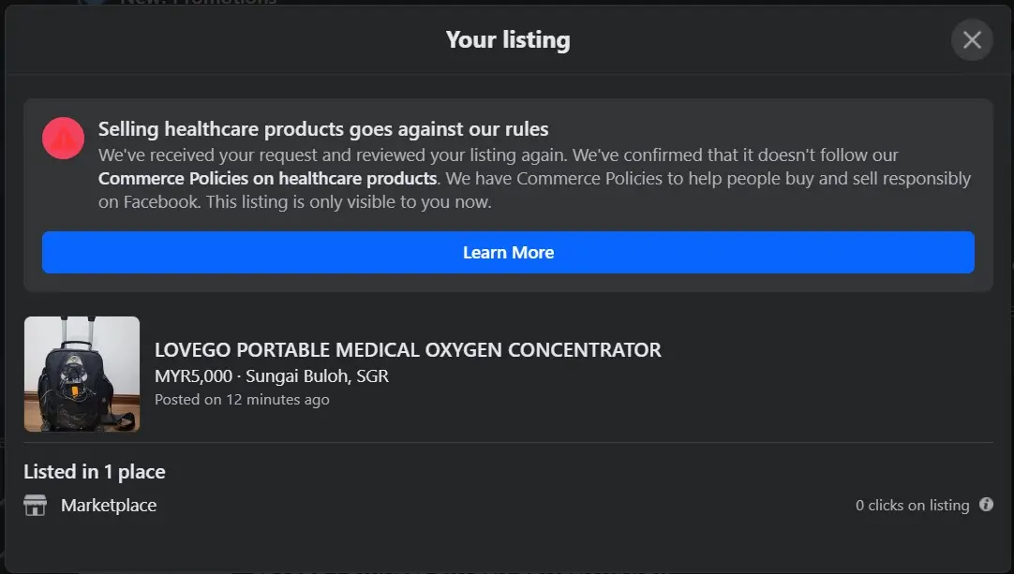
Task: Click the Selling healthcare products rule heading
Action: [323, 129]
